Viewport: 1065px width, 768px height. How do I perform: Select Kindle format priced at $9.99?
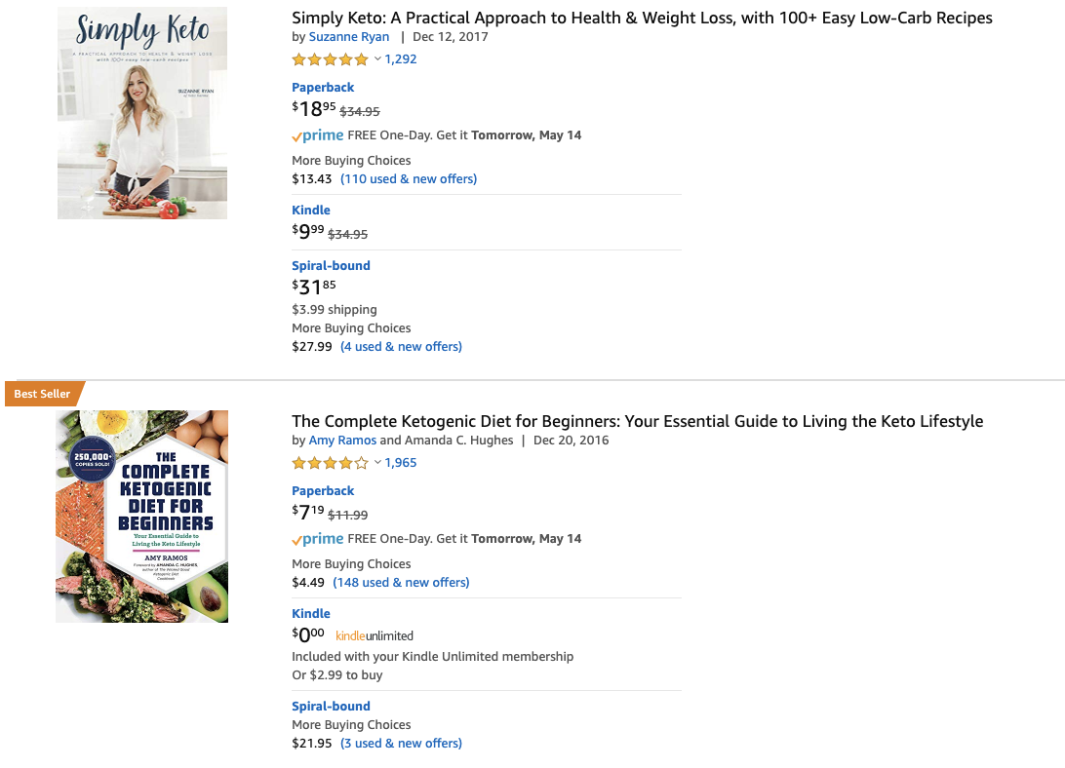311,210
